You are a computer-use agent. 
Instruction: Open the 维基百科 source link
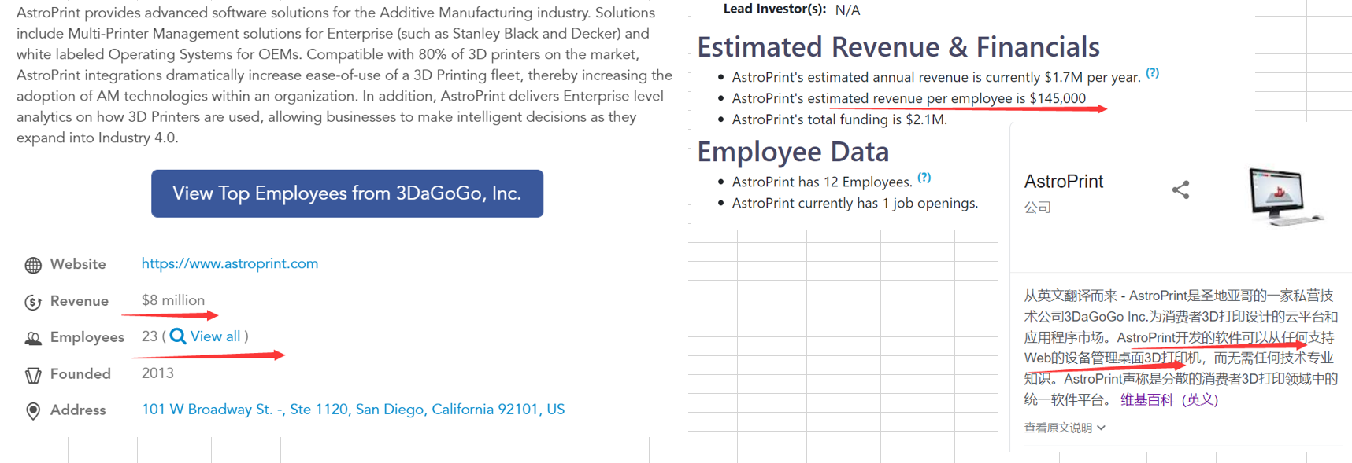pos(1146,399)
